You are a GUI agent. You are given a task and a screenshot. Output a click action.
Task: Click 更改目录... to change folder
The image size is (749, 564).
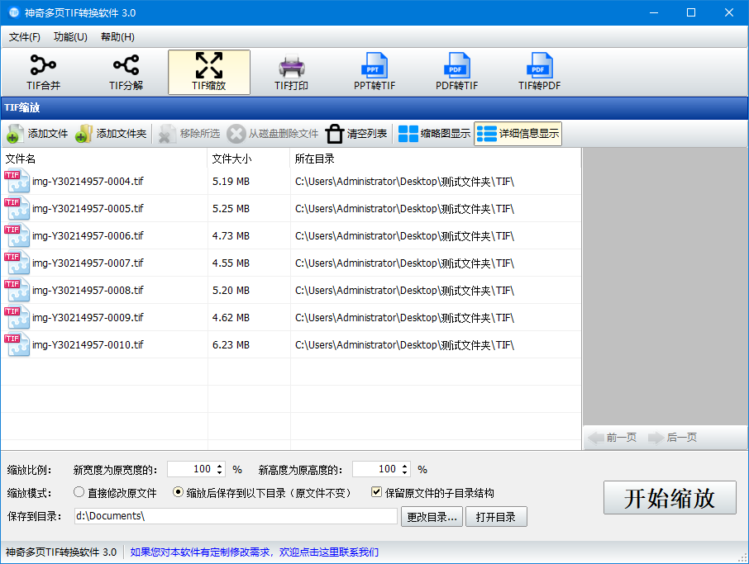coord(432,517)
